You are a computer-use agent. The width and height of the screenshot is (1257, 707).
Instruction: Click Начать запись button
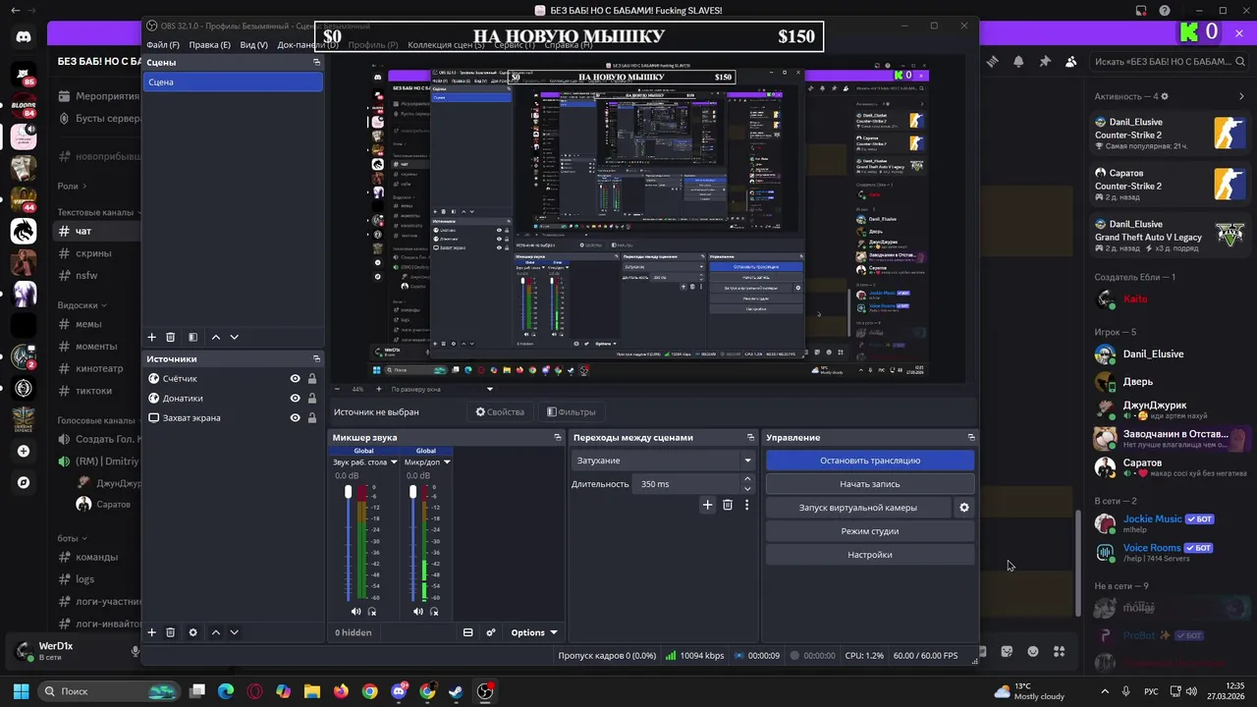point(870,484)
